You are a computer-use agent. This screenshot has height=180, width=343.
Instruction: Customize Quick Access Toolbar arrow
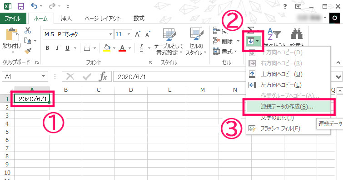68,7
